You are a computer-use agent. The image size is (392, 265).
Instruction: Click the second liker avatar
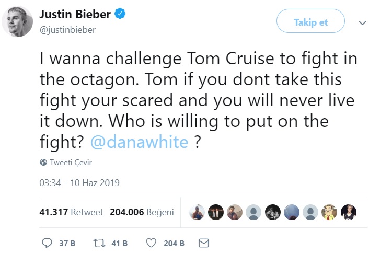pos(216,212)
